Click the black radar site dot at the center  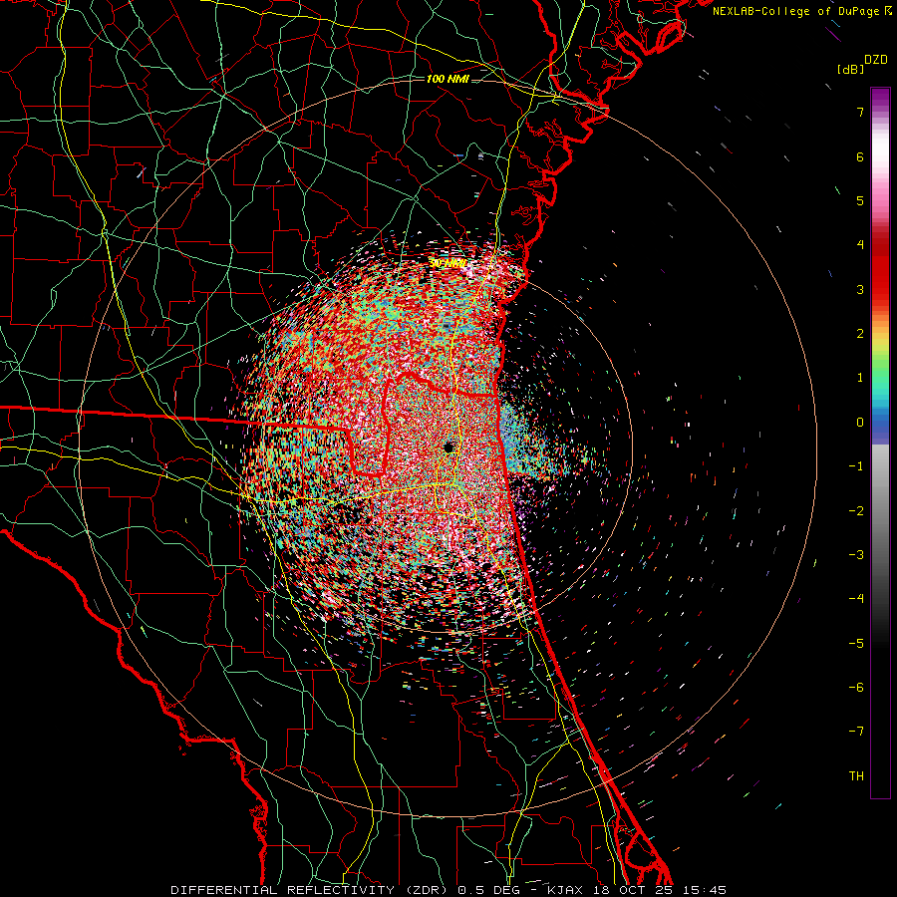[449, 448]
